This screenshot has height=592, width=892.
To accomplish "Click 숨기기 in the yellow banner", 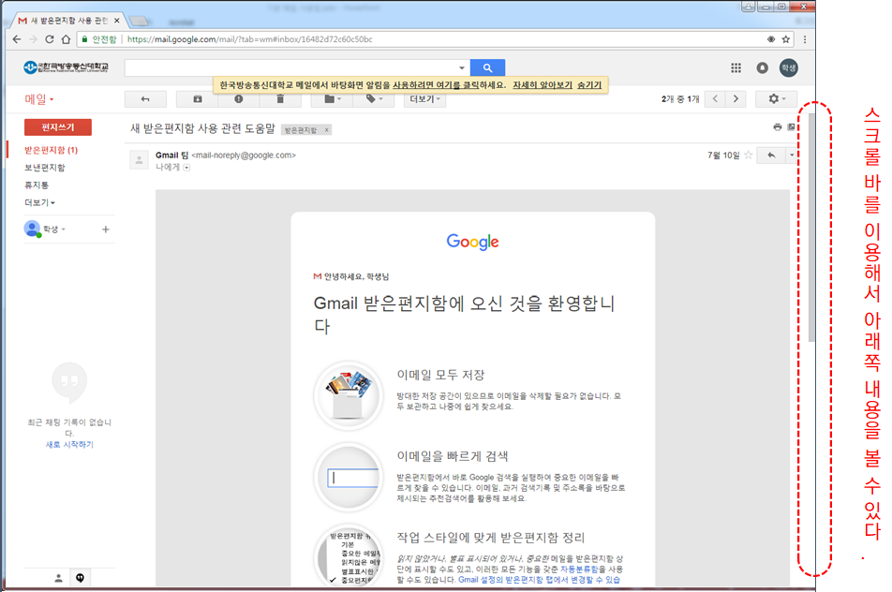I will [x=588, y=84].
